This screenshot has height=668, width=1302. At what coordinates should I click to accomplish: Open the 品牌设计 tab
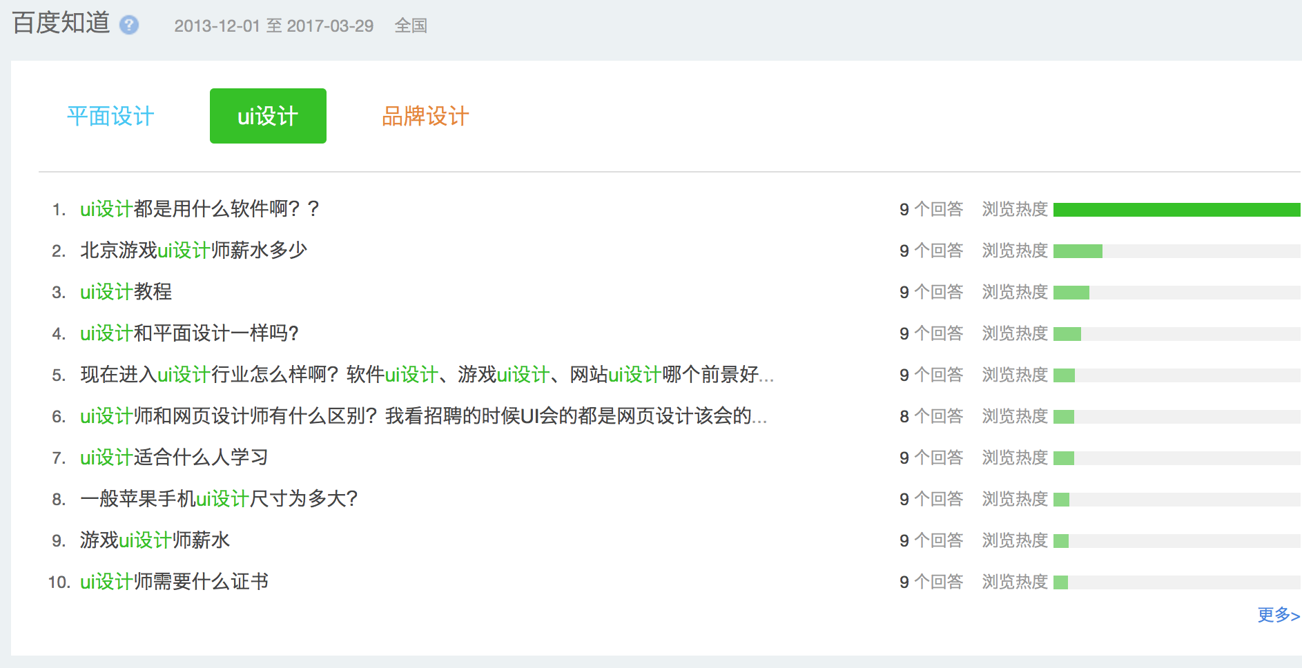(425, 116)
